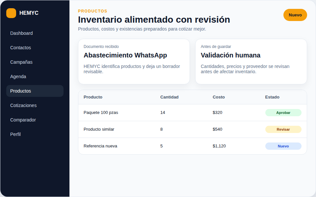
Task: Click the orange Nuevo button
Action: [x=295, y=15]
